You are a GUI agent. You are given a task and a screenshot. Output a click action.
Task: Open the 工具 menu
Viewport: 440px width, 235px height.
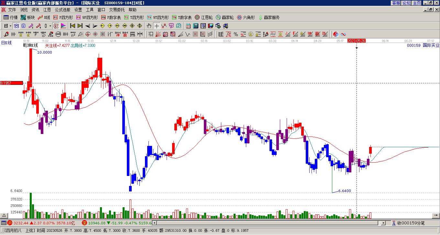(x=90, y=10)
